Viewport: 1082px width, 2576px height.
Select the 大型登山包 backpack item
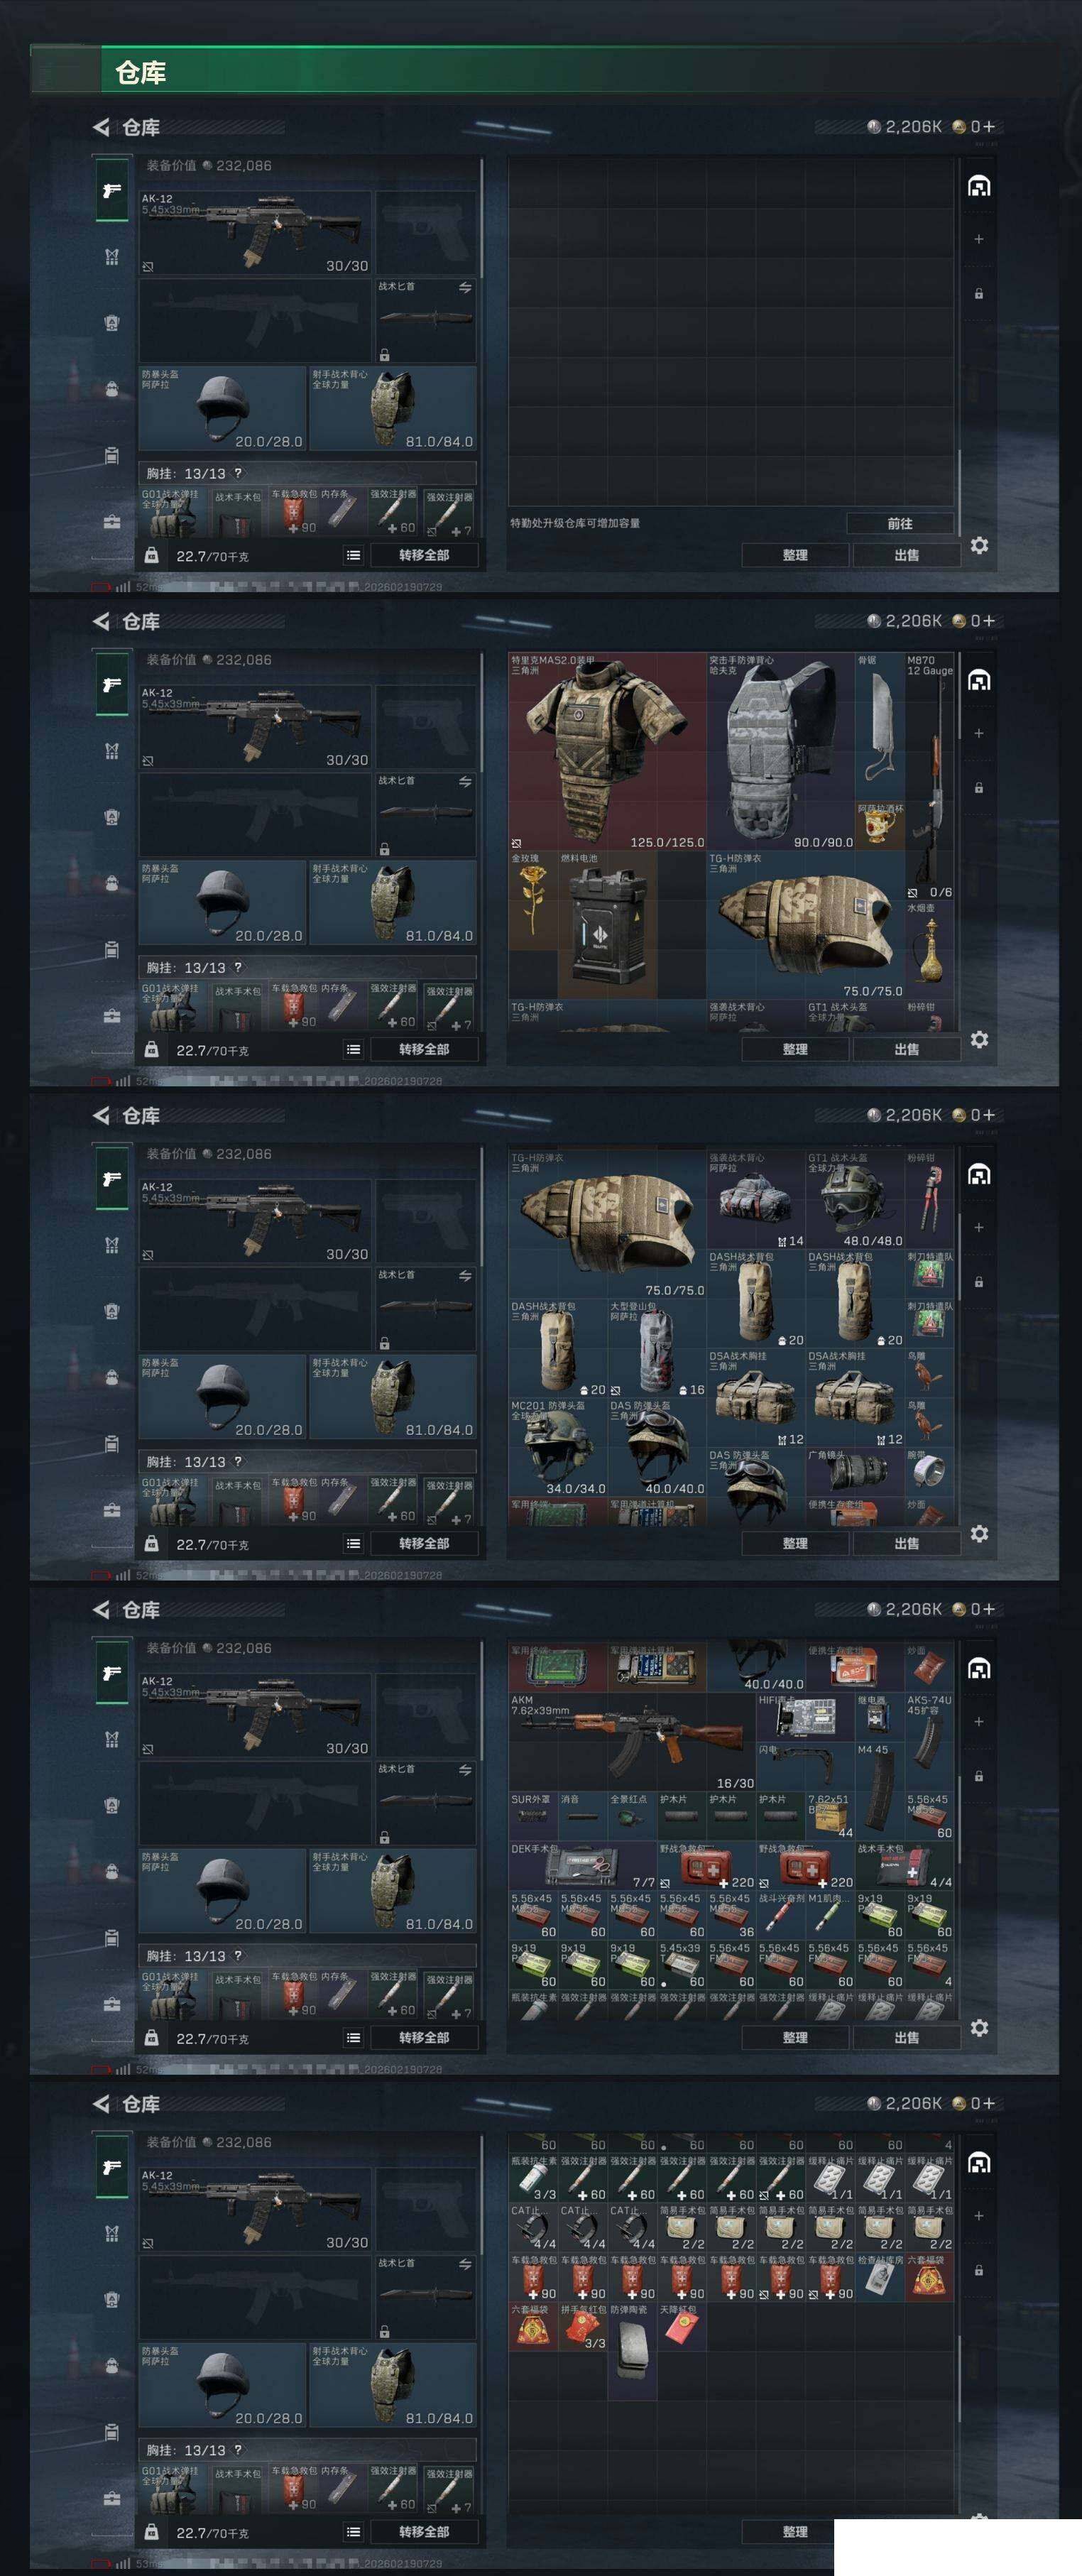[656, 1349]
